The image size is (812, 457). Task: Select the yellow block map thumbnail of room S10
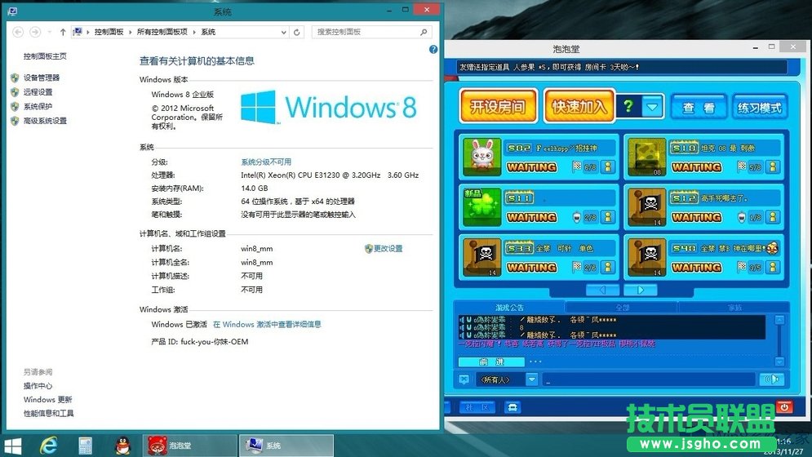[x=646, y=157]
